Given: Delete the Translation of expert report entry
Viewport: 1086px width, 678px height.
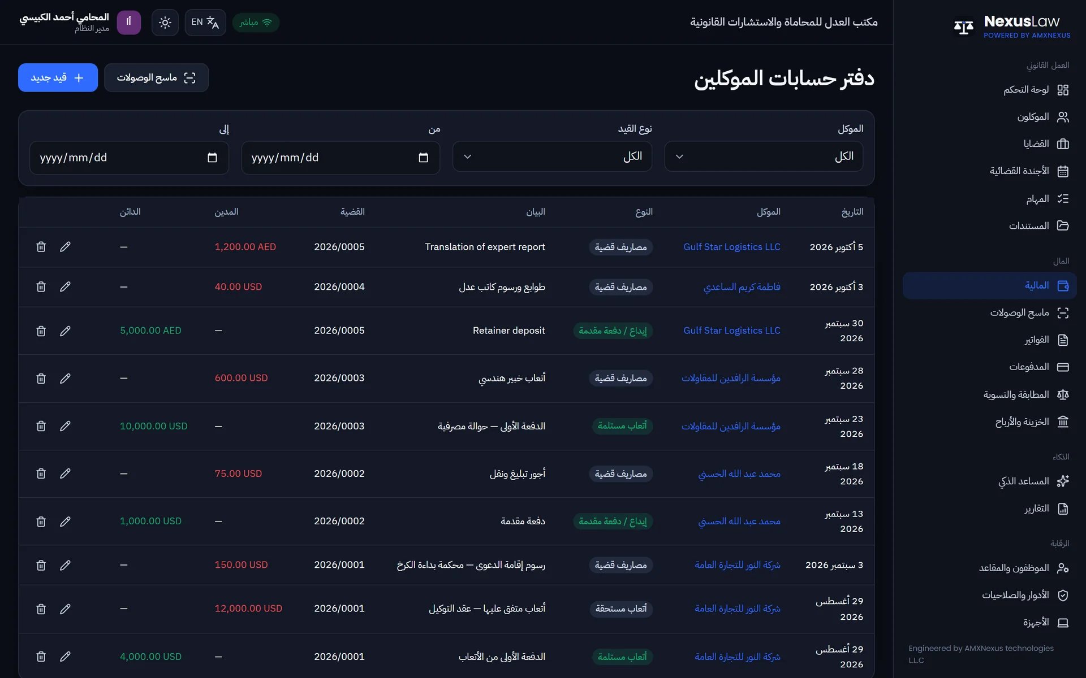Looking at the screenshot, I should (x=41, y=247).
